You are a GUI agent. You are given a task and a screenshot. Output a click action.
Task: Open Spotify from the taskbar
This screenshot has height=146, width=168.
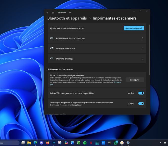click(x=85, y=143)
